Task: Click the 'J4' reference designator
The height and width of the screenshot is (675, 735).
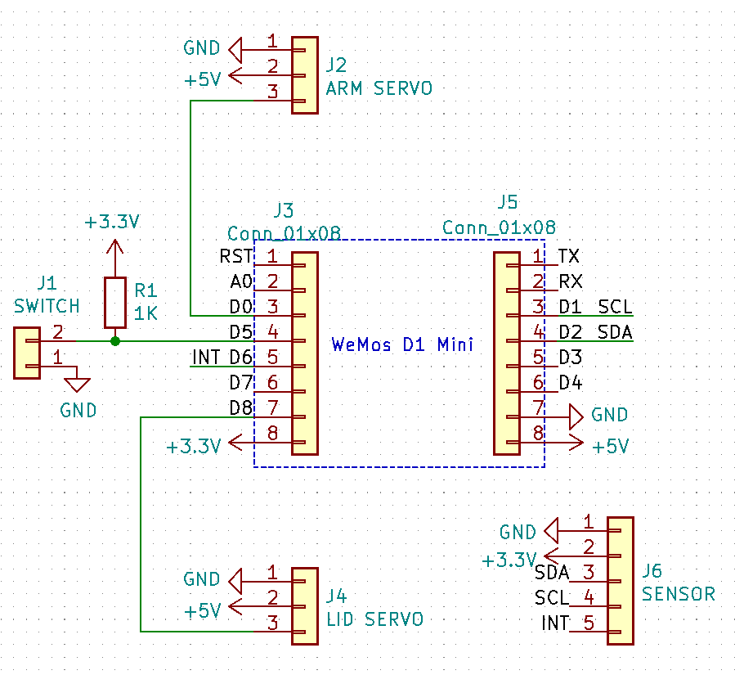Action: 336,596
